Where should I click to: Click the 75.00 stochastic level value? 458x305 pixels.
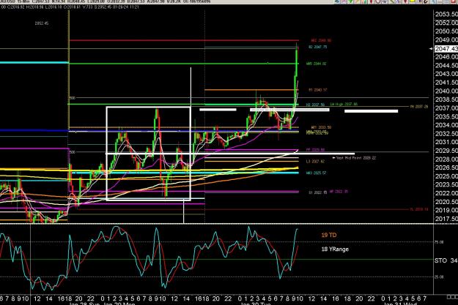coord(439,242)
